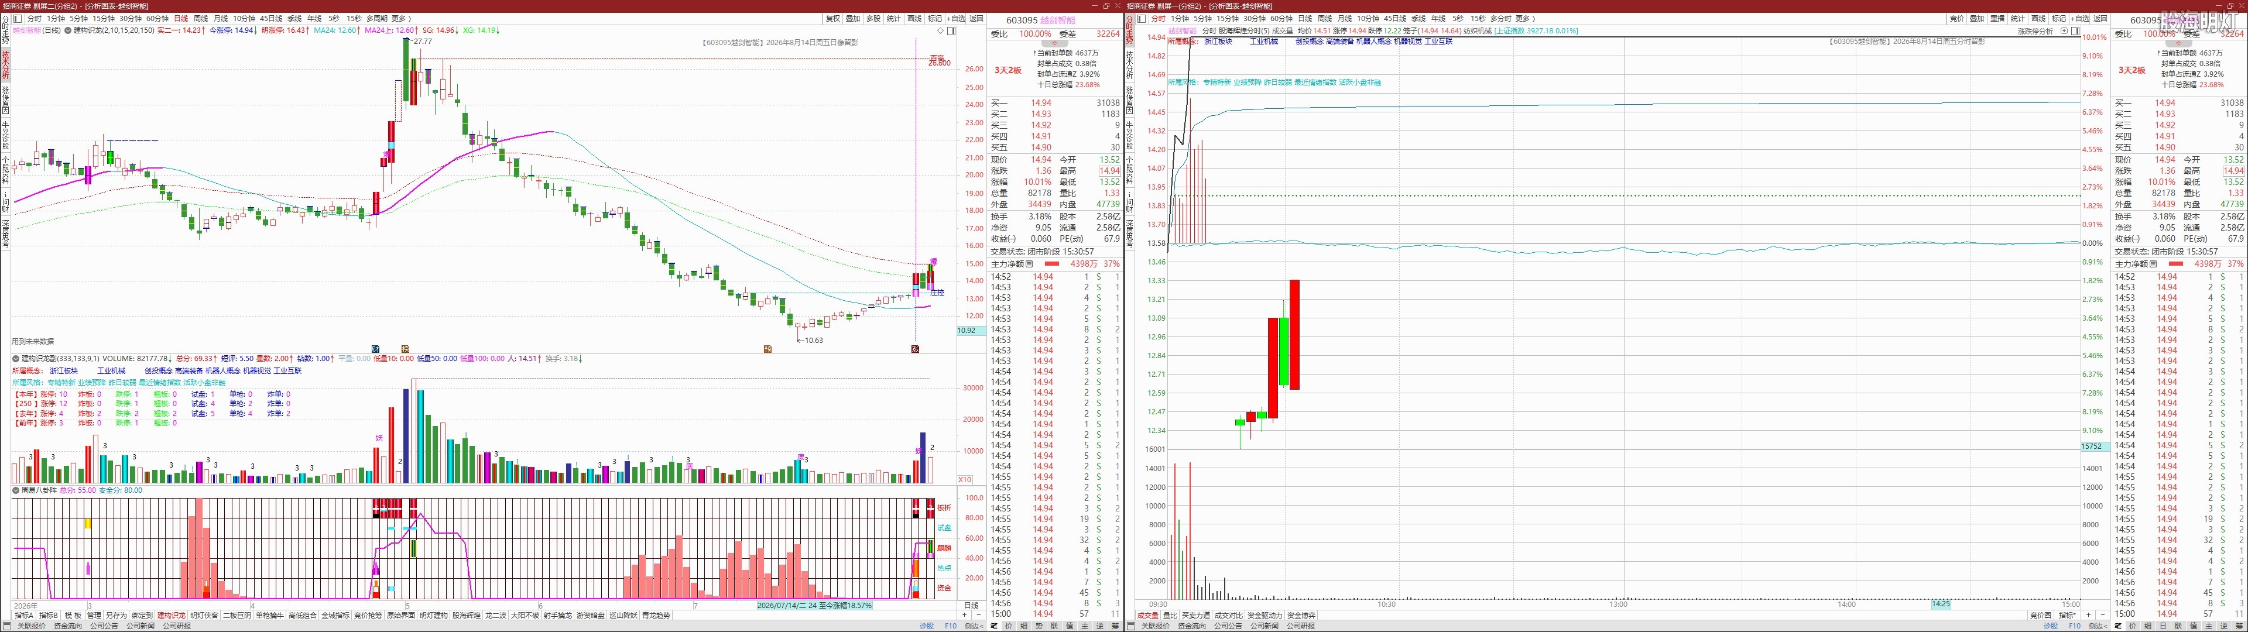
Task: Switch to the 二板巨阴 indicator tab
Action: tap(237, 616)
